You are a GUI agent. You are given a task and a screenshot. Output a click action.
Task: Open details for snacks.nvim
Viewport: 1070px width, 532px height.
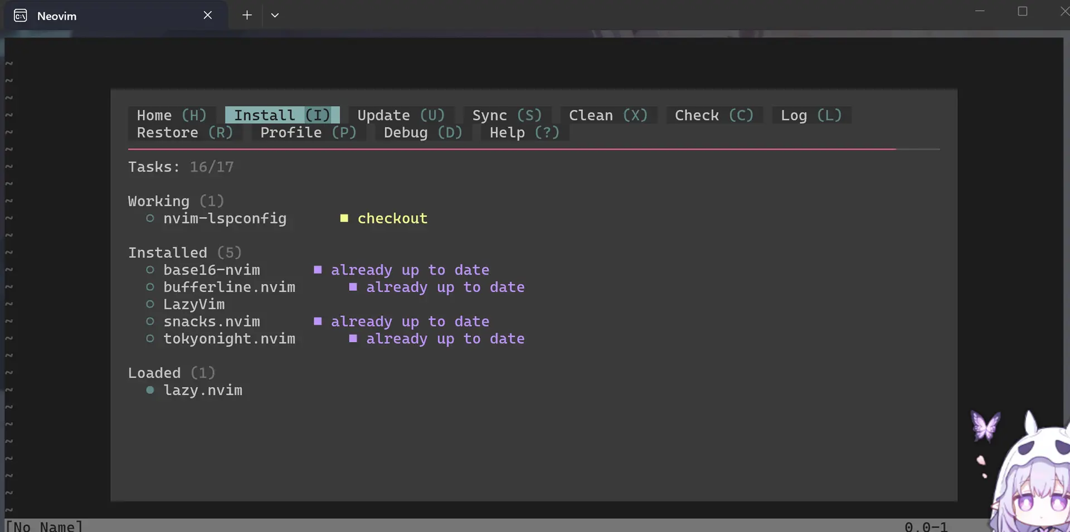pyautogui.click(x=212, y=322)
